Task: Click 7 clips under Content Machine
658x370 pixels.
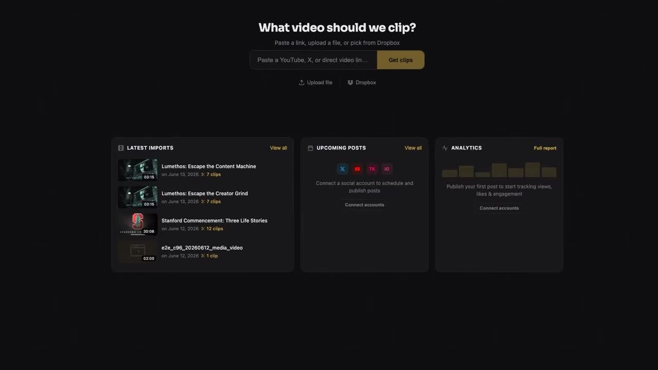Action: (214, 175)
